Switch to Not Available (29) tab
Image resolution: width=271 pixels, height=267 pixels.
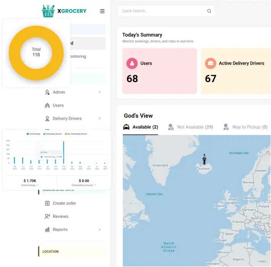[190, 127]
